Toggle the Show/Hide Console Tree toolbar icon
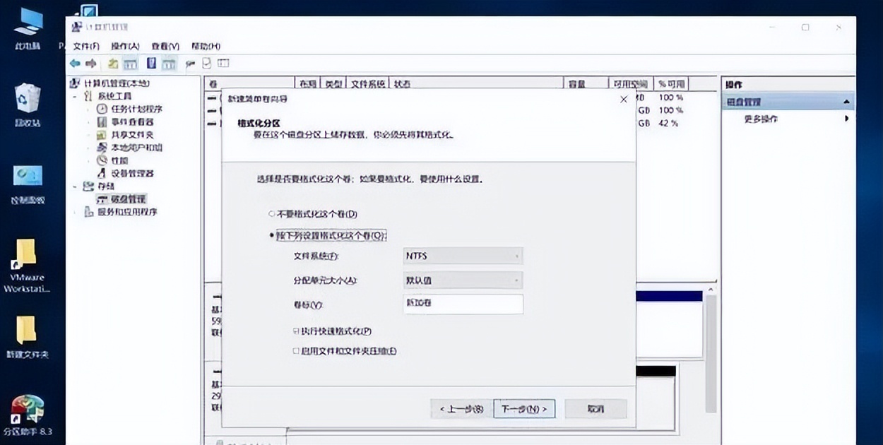Viewport: 883px width, 445px height. coord(131,64)
